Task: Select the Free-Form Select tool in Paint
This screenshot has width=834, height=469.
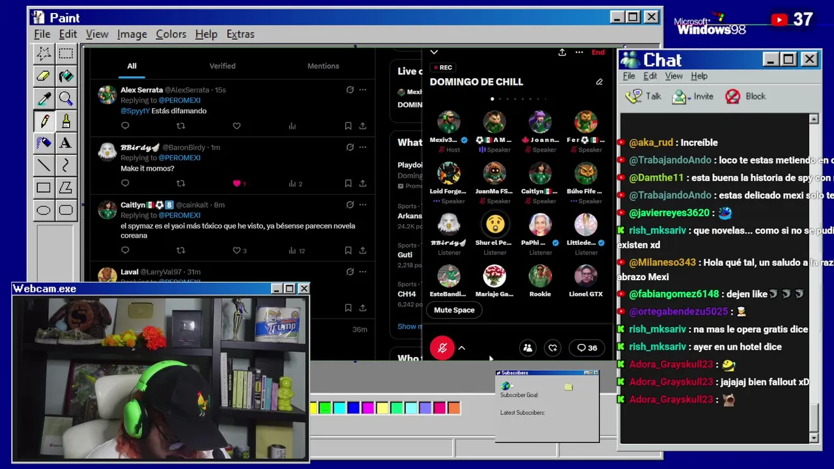Action: [x=44, y=54]
